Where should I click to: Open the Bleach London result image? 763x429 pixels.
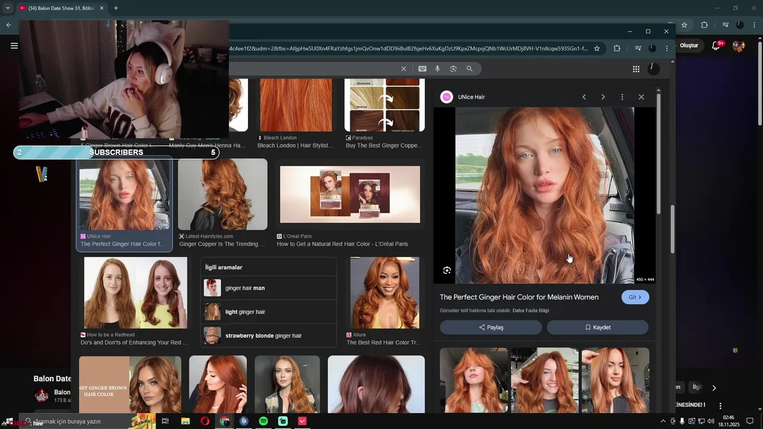pyautogui.click(x=296, y=105)
